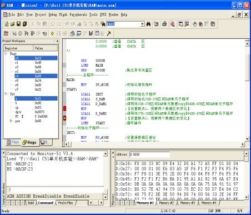Click the Find in Files toolbar icon

(x=103, y=24)
